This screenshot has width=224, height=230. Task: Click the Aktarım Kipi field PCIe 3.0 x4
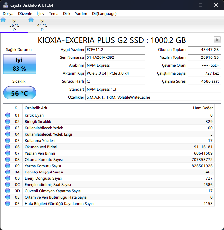click(x=115, y=73)
